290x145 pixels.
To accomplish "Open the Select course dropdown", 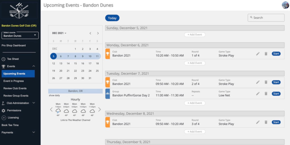I will 20,35.
